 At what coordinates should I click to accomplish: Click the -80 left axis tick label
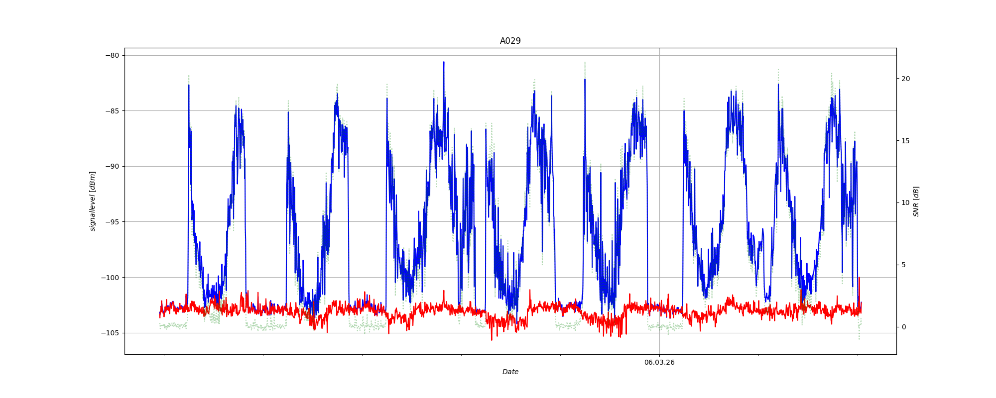point(113,55)
